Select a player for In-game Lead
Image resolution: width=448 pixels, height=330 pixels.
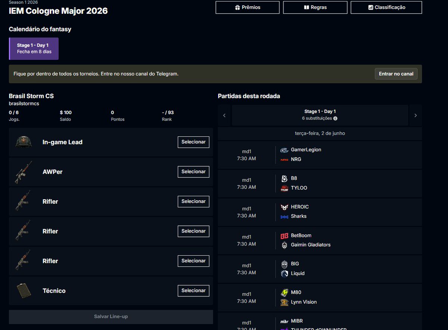pos(193,142)
